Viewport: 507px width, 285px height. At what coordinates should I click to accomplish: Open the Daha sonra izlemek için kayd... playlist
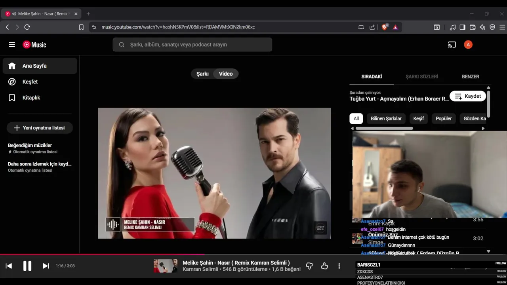[40, 167]
